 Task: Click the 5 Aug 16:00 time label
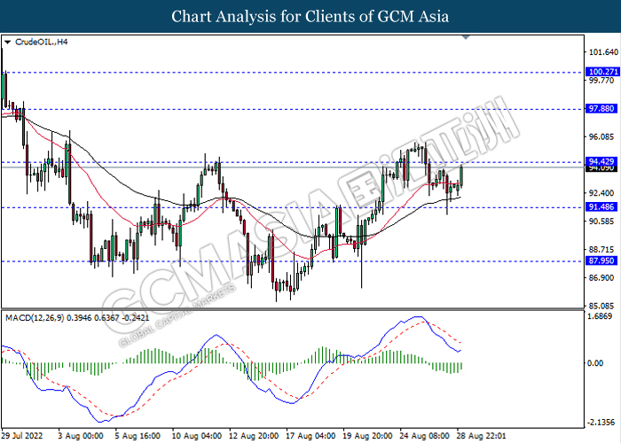[138, 436]
